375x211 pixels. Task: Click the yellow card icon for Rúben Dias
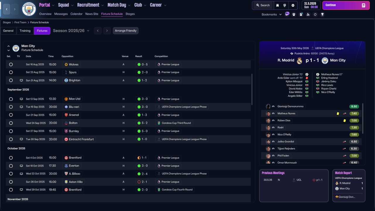(x=345, y=120)
